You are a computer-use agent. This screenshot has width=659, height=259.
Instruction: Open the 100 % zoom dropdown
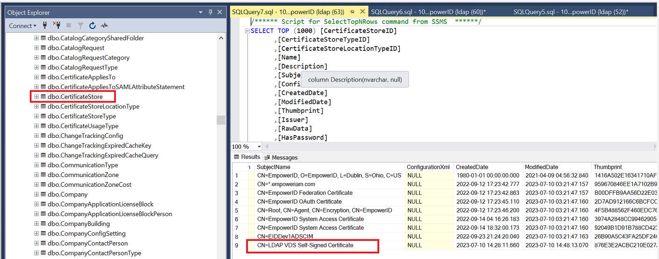click(259, 147)
